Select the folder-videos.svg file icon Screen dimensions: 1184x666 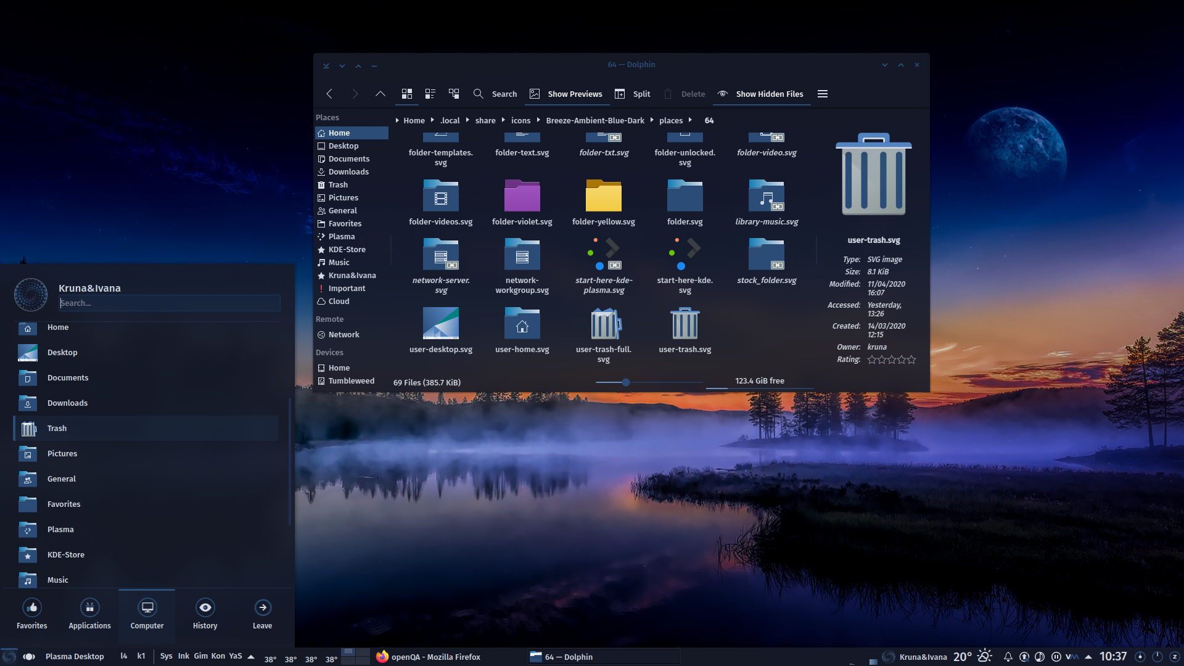[x=440, y=196]
